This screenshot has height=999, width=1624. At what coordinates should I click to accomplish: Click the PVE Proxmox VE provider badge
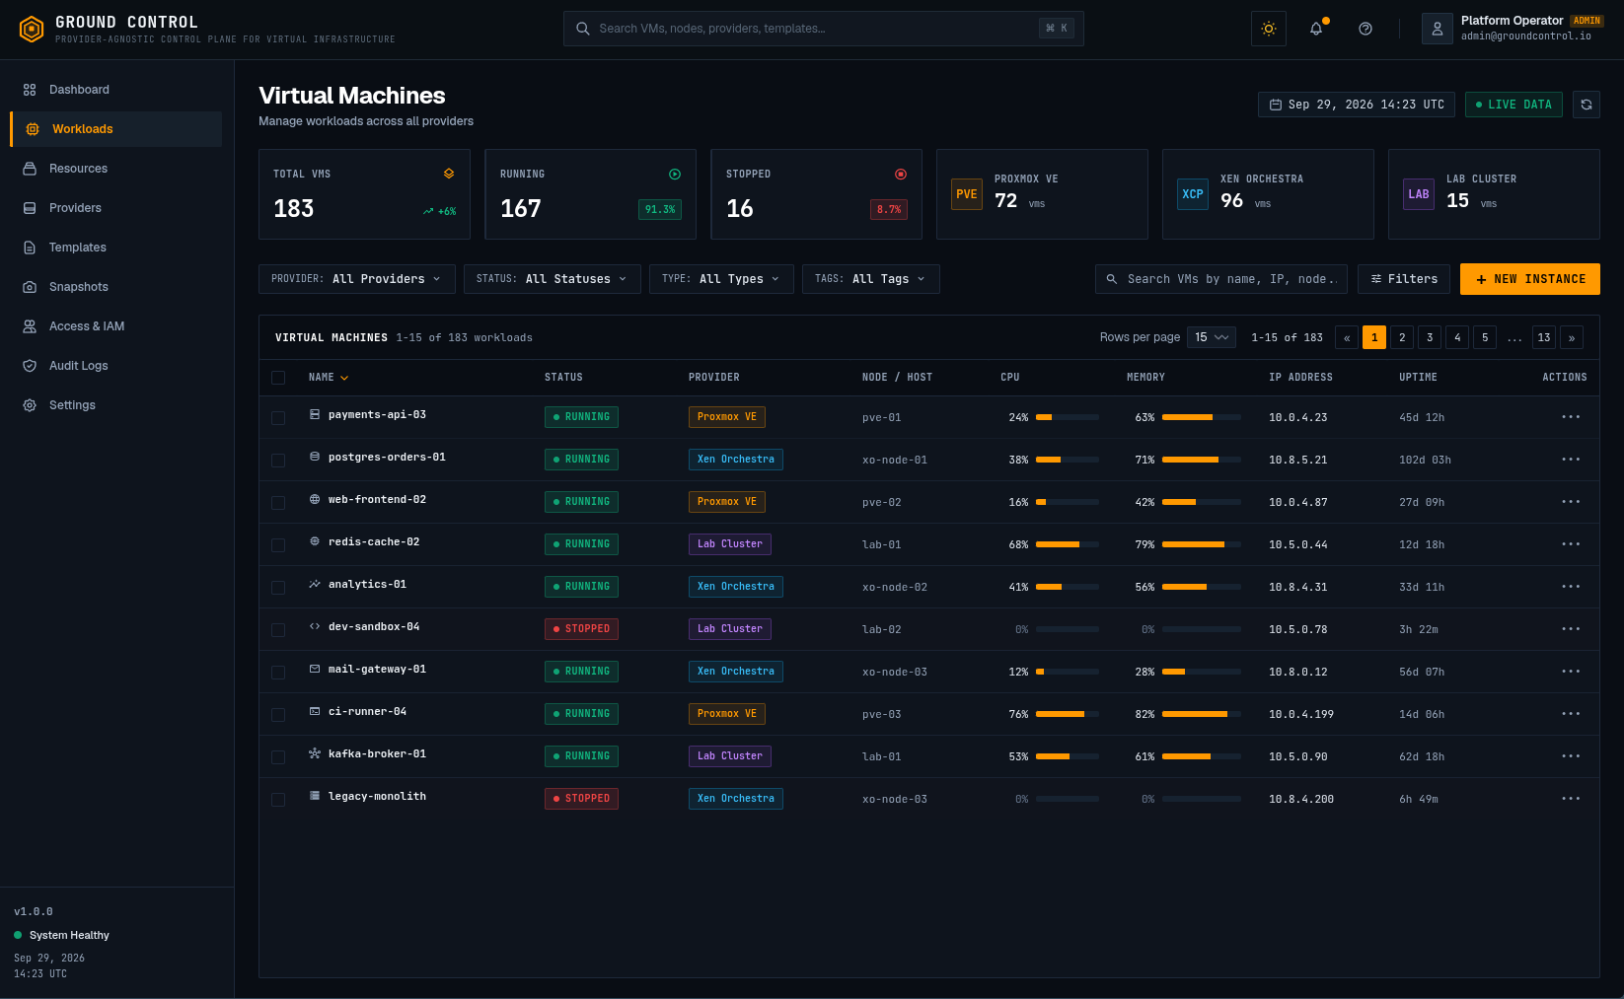(967, 194)
